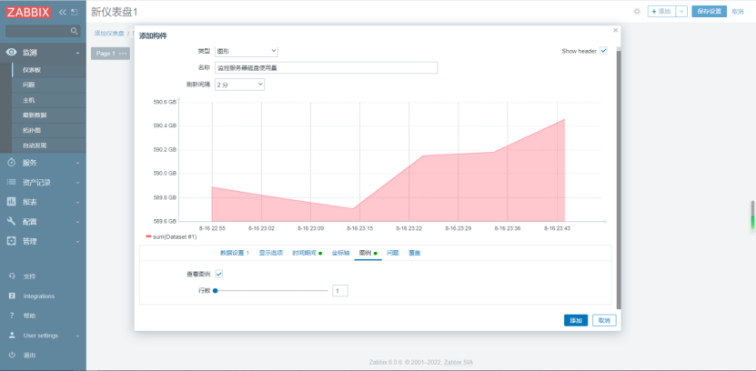Click the wrench icon for 配置
756x371 pixels.
[x=12, y=221]
